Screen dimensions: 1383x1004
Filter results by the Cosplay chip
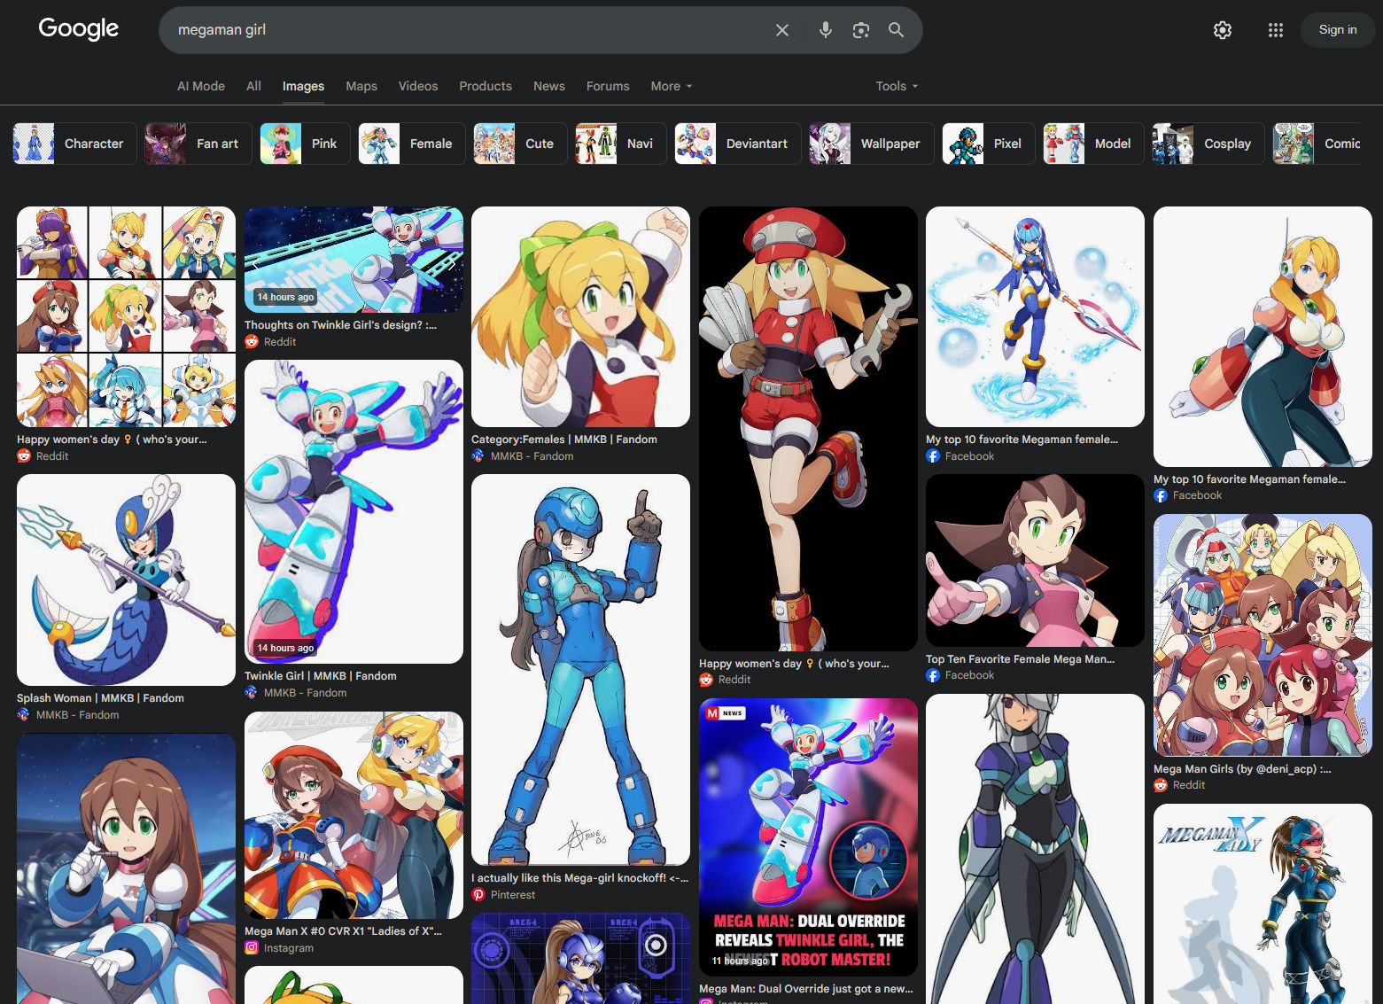point(1208,144)
